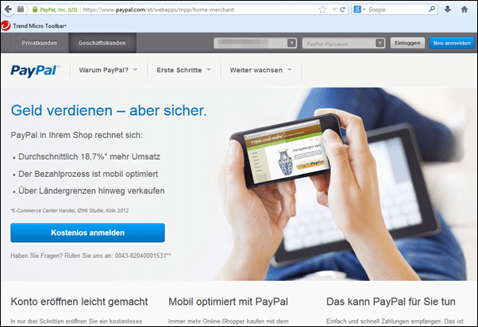Click the PayPal logo
Image resolution: width=478 pixels, height=327 pixels.
pyautogui.click(x=36, y=71)
